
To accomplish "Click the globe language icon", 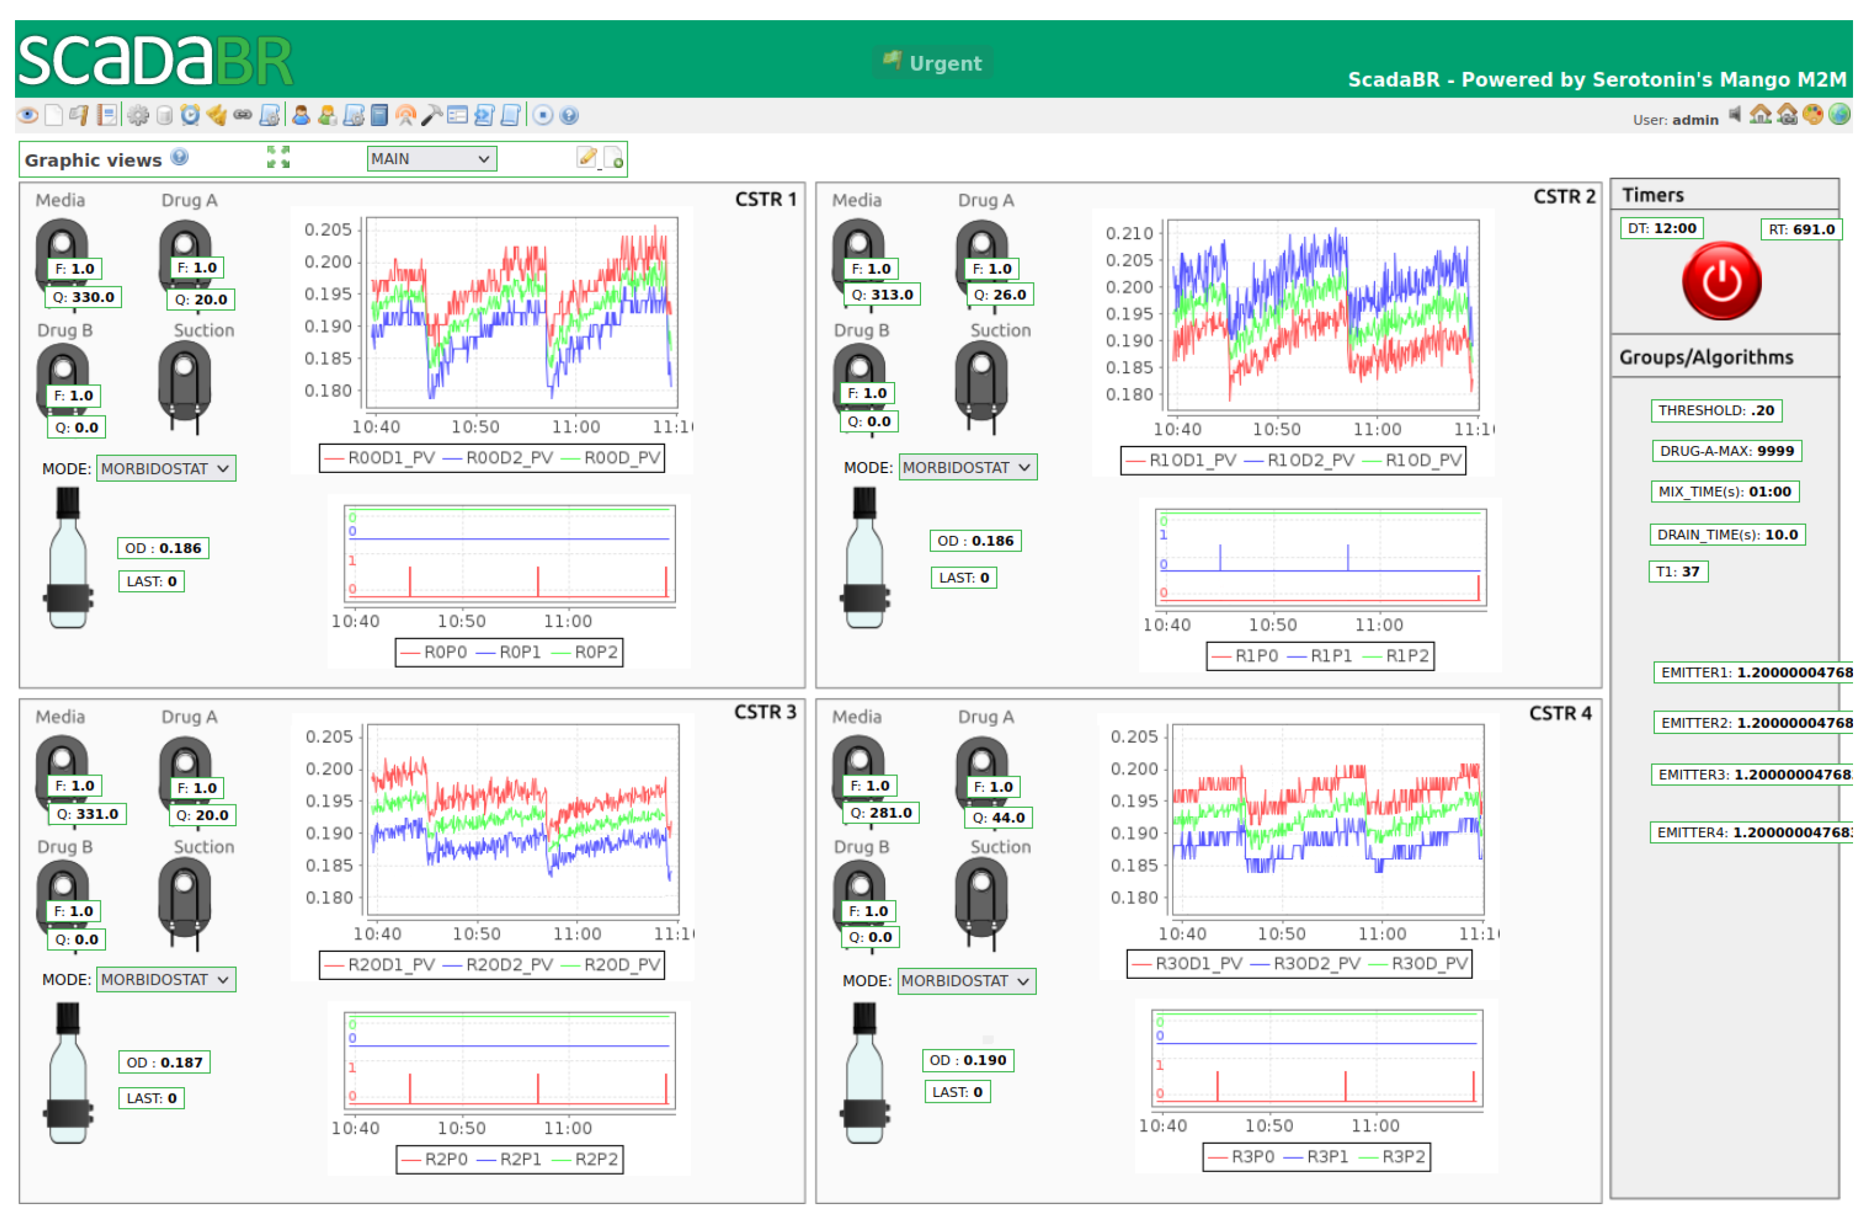I will pos(1839,115).
